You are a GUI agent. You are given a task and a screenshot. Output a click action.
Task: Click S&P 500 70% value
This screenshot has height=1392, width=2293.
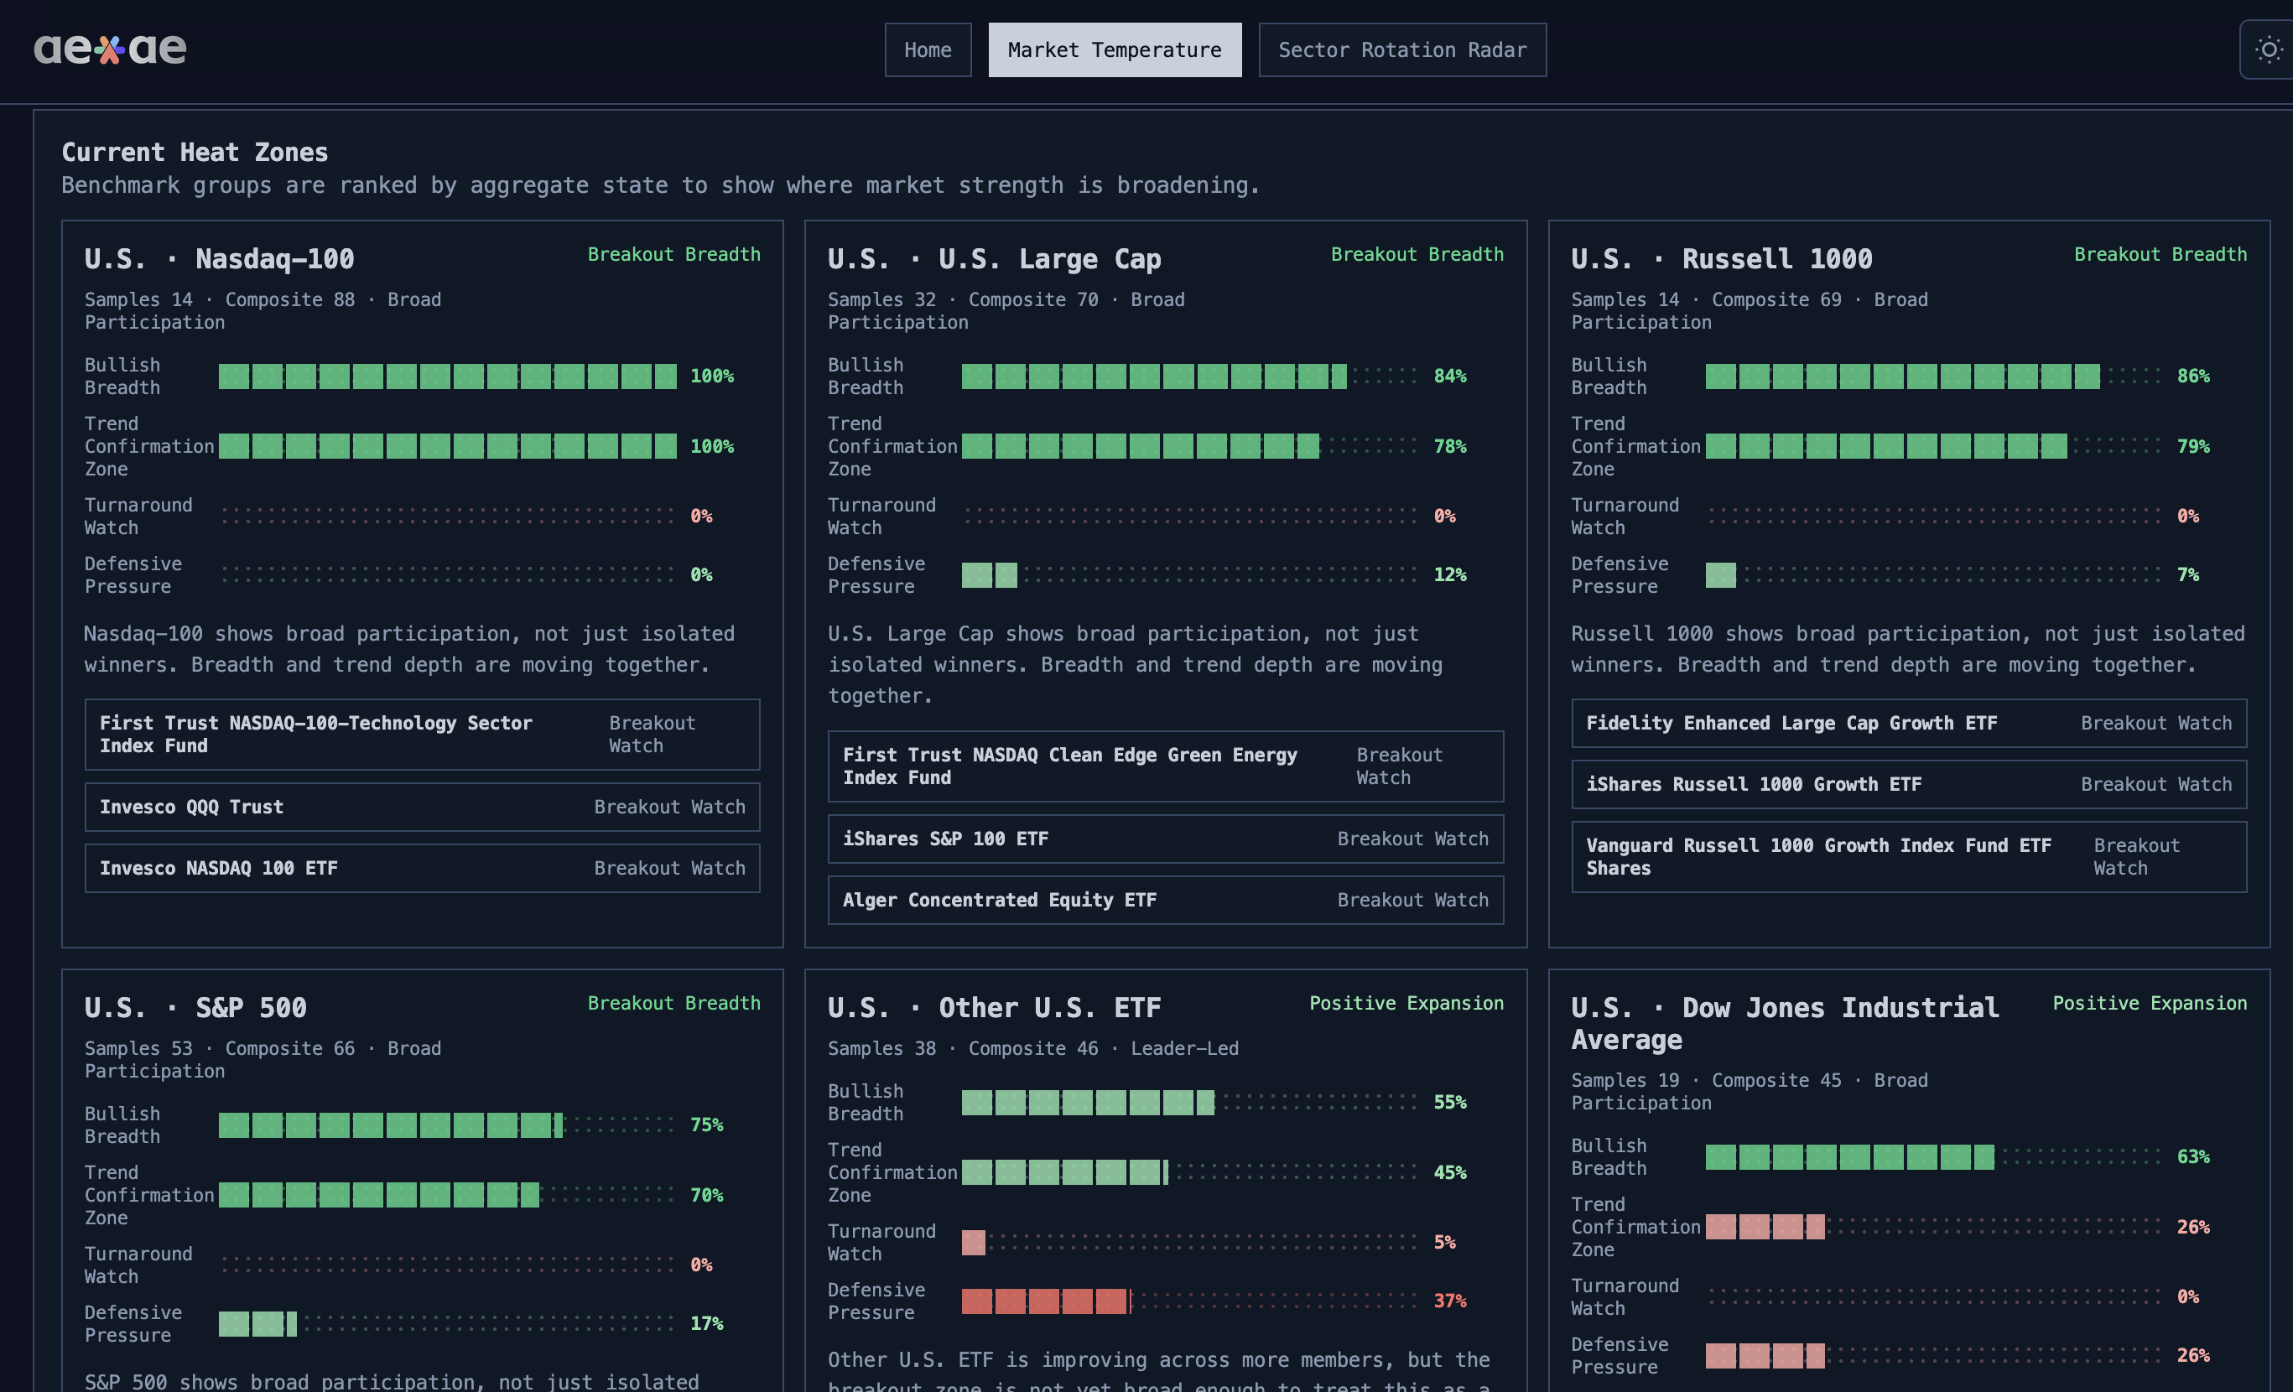[x=706, y=1195]
